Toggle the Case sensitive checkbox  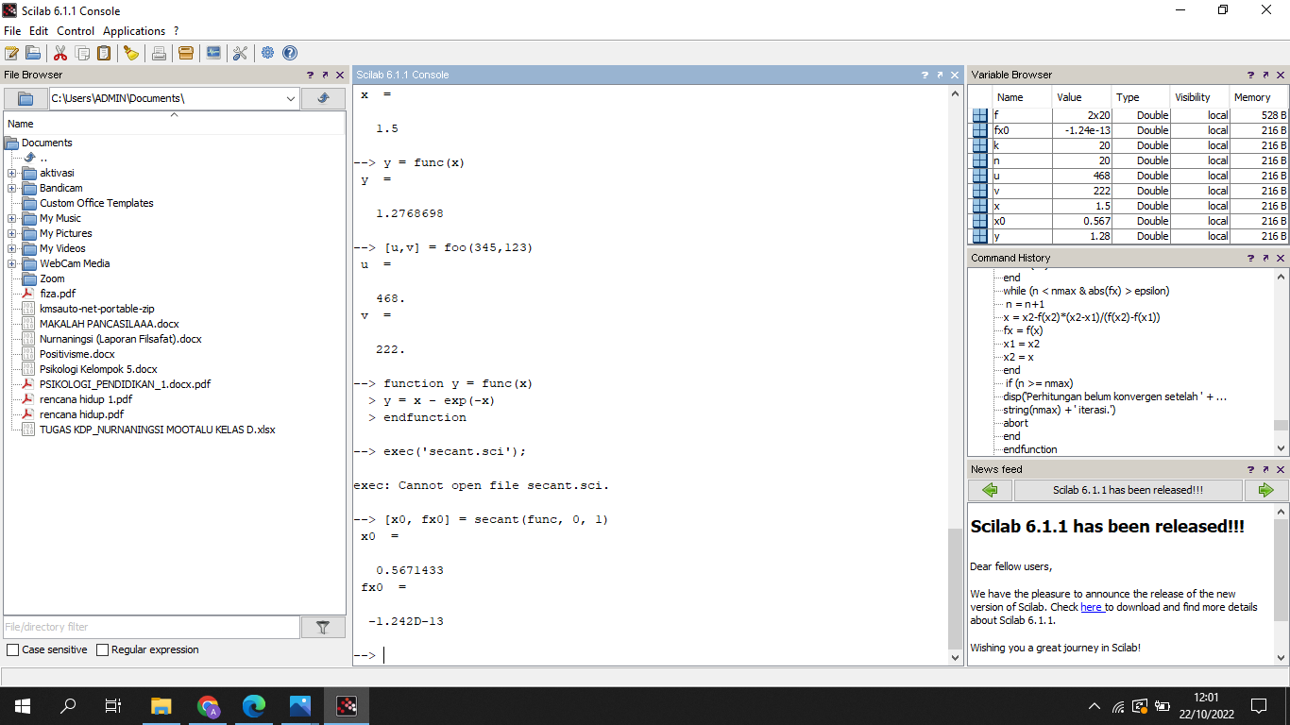[x=12, y=650]
